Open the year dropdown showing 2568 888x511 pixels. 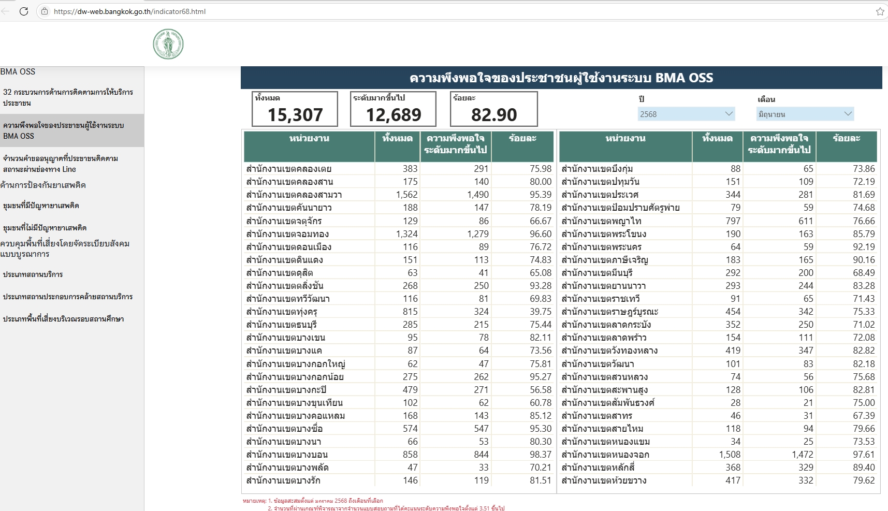point(686,114)
